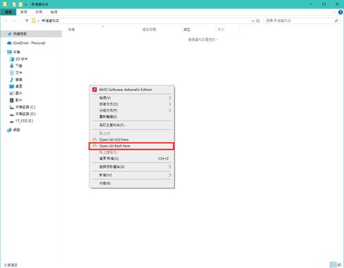Click the AMD Software Adrenalin Edition icon

94,90
